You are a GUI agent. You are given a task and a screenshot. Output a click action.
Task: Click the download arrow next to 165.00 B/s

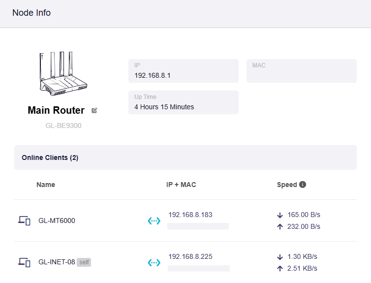tap(280, 215)
